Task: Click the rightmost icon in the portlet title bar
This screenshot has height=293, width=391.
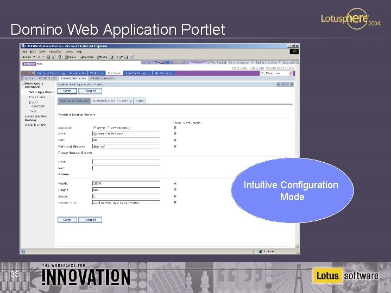Action: pyautogui.click(x=292, y=85)
